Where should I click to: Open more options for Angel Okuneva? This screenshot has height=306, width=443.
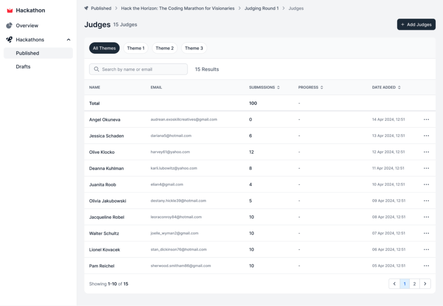[426, 120]
